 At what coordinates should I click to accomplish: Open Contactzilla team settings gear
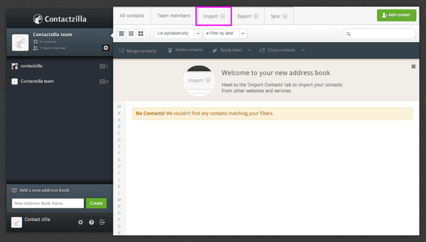pyautogui.click(x=106, y=48)
